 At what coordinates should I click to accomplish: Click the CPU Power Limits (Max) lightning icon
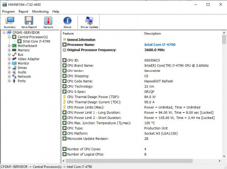tap(64, 107)
